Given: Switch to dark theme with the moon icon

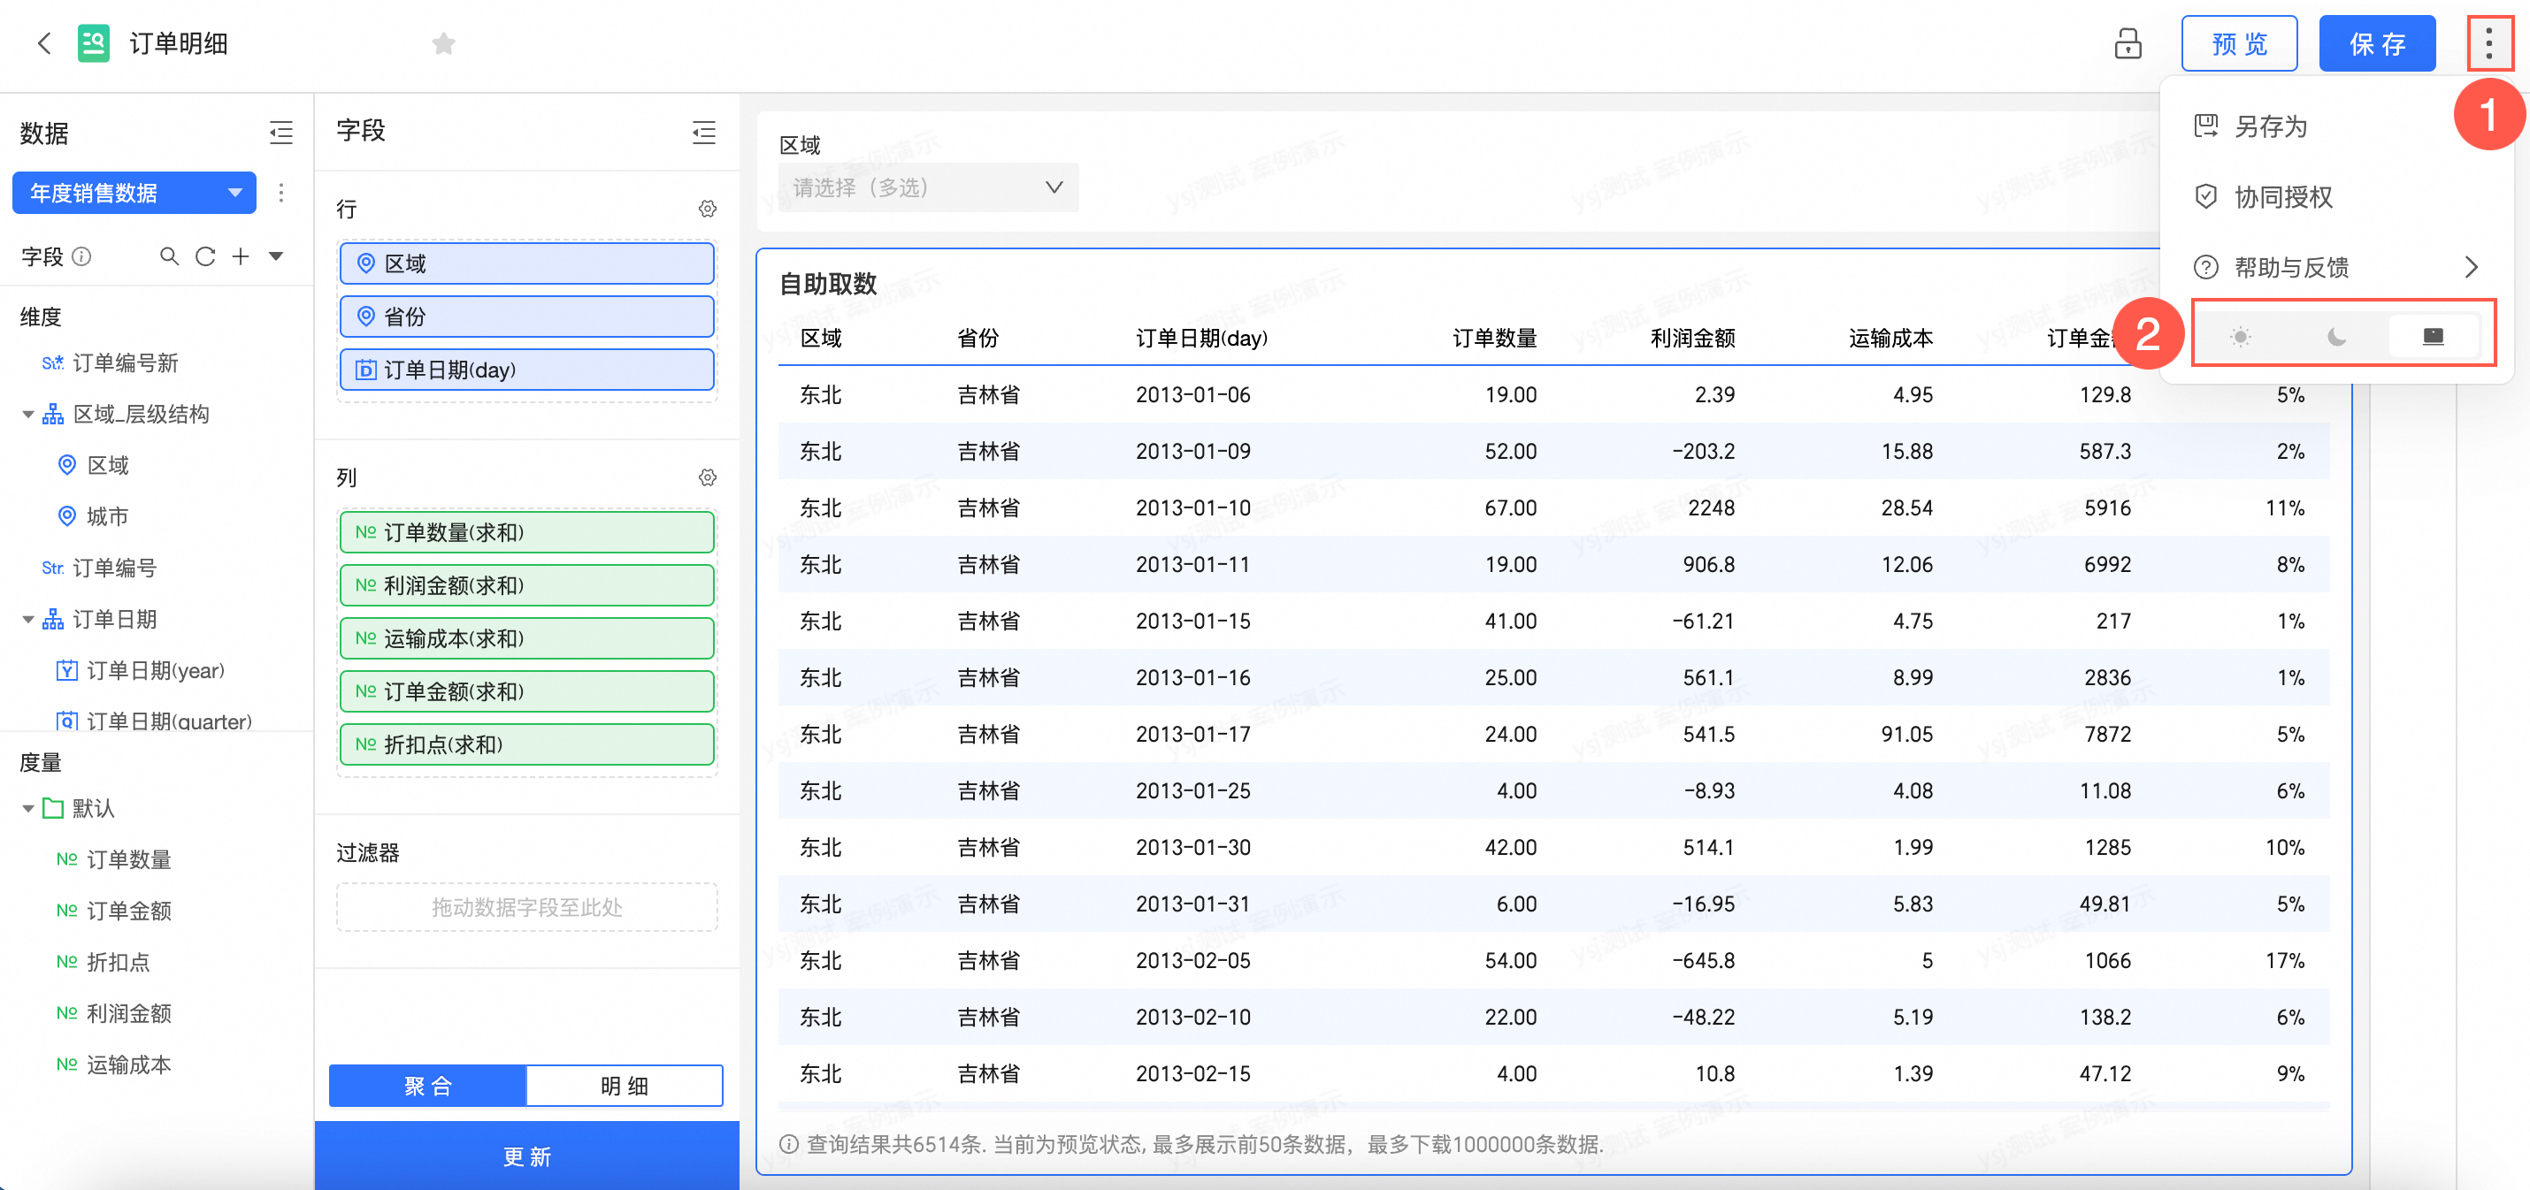Looking at the screenshot, I should pos(2336,337).
